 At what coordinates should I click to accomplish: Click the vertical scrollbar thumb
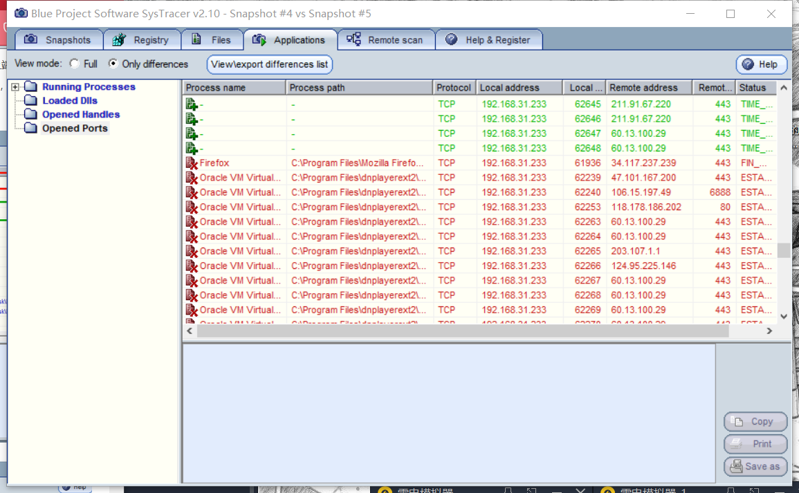point(784,250)
